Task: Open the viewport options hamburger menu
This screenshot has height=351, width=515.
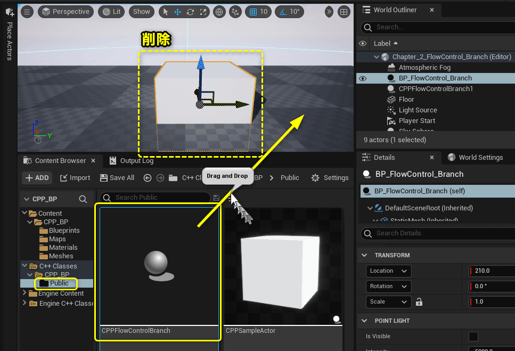Action: [27, 12]
